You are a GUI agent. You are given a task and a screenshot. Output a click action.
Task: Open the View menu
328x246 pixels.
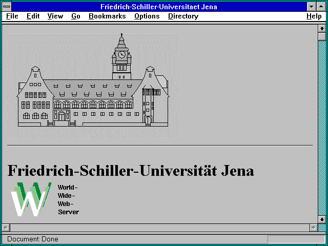click(x=55, y=16)
